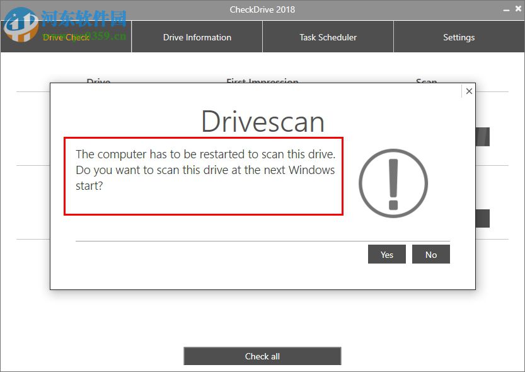This screenshot has height=372, width=525.
Task: Switch to the Drive Information tab
Action: coord(197,37)
